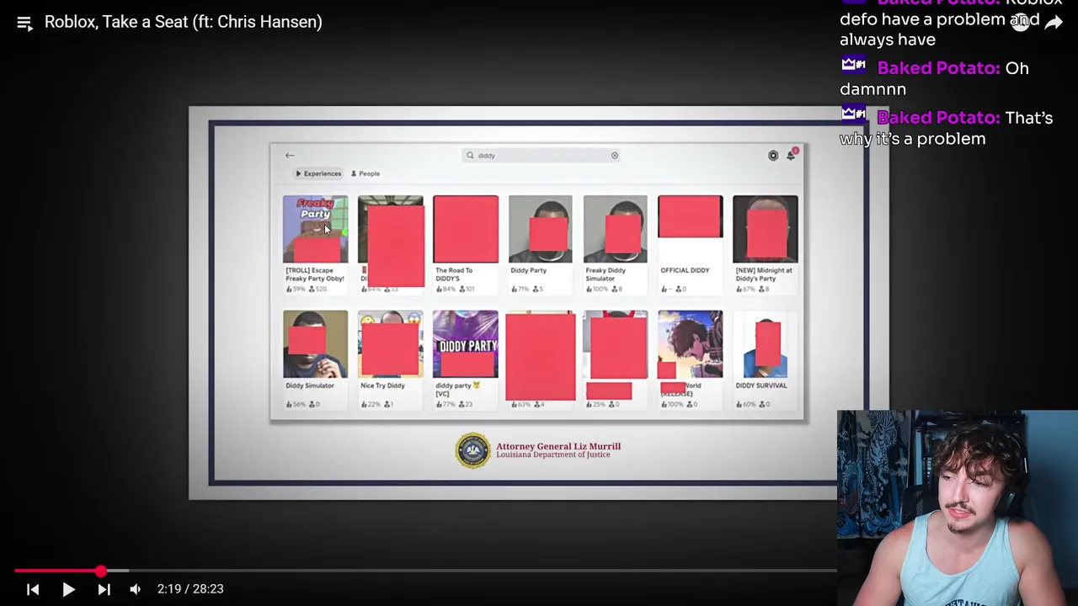The image size is (1078, 606).
Task: Open '[NEW] Midnight at Diddy's Party' card
Action: pos(765,244)
